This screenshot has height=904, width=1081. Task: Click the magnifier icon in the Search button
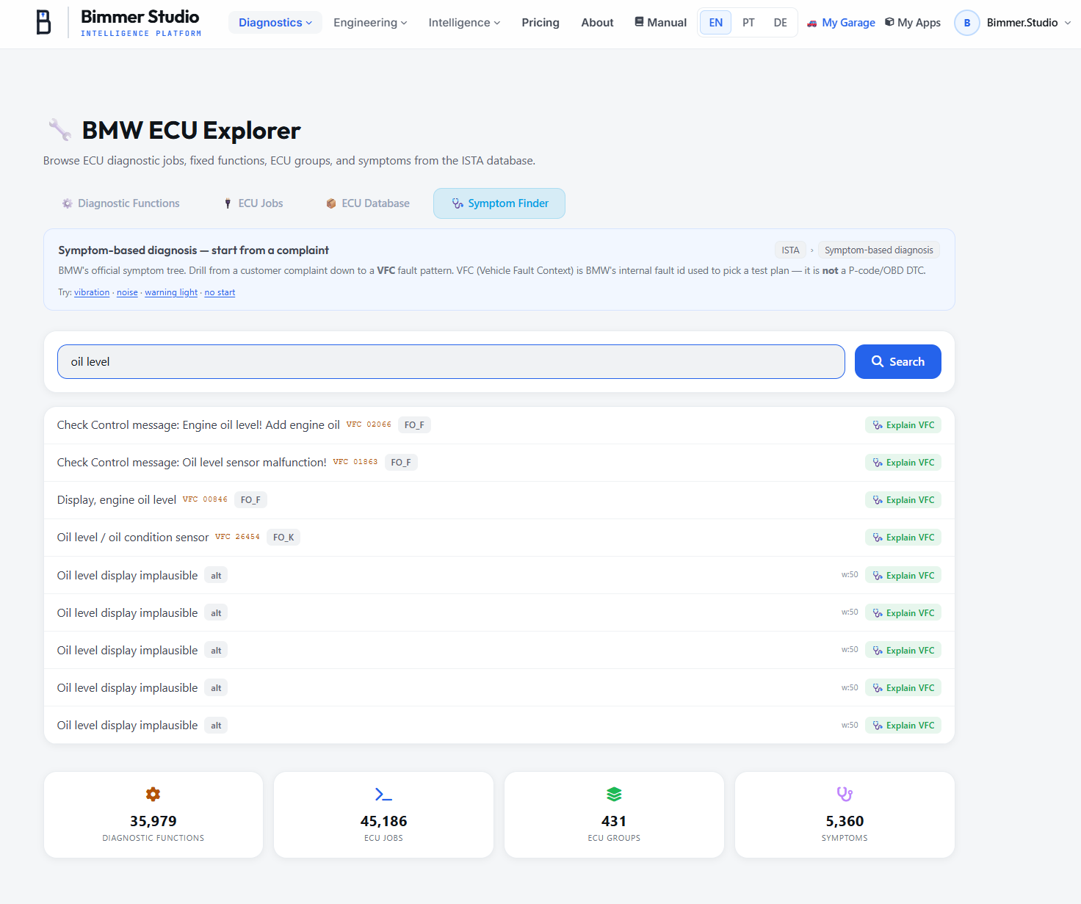click(878, 361)
